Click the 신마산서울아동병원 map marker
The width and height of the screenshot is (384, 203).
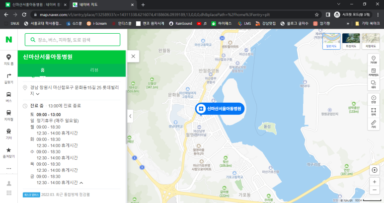click(220, 109)
